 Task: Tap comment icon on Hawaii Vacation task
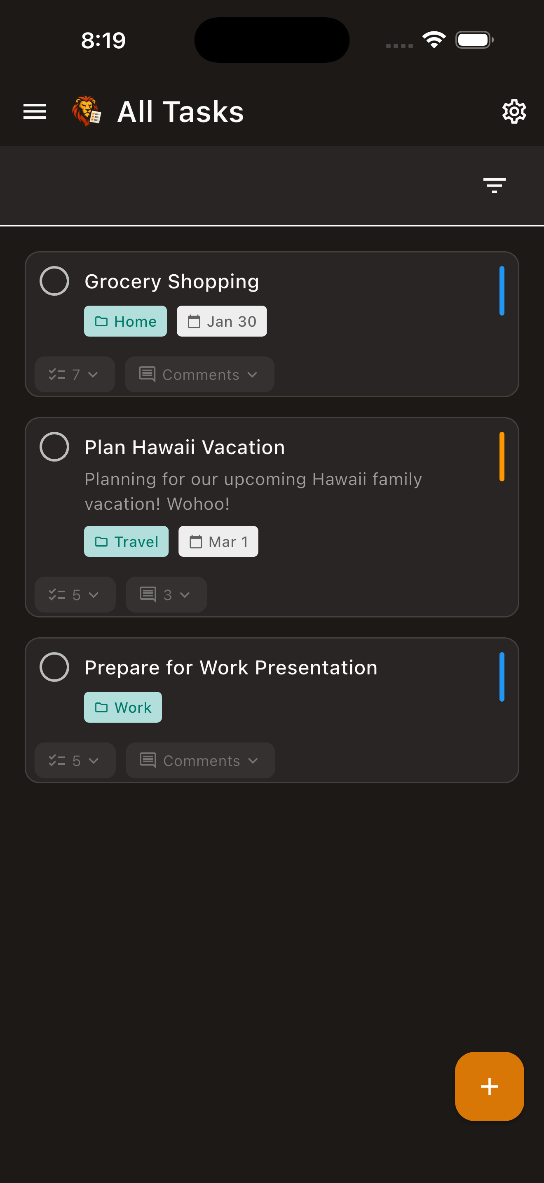(148, 595)
